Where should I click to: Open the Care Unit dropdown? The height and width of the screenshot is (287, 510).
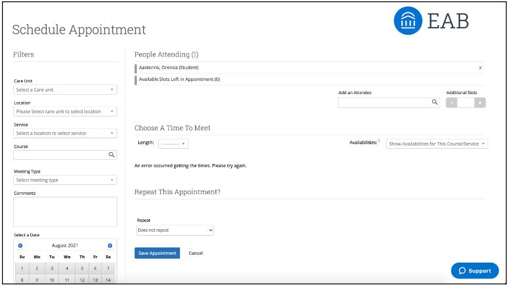[x=65, y=90]
